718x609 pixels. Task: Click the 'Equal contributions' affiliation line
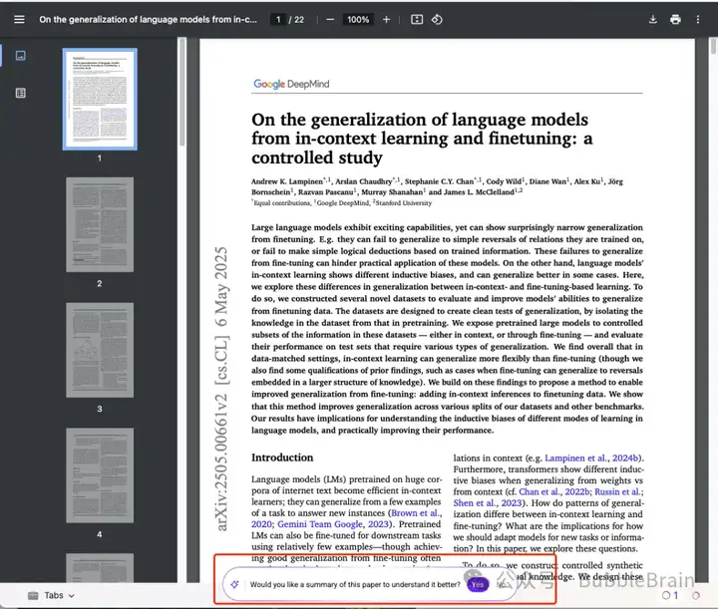[x=341, y=202]
